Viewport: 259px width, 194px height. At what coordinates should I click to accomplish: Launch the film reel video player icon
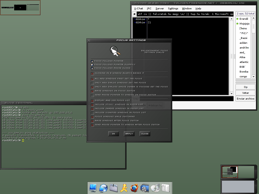(145, 188)
